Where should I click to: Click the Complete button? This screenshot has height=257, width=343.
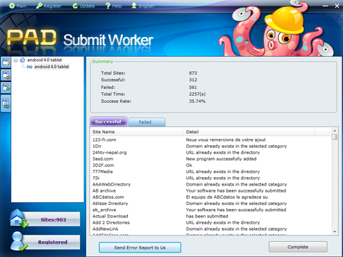click(x=298, y=247)
